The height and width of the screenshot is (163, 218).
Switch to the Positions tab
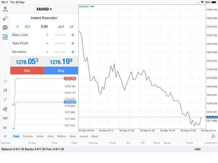[x=28, y=136]
